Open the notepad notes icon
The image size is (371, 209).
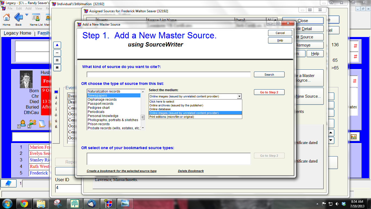pyautogui.click(x=42, y=124)
